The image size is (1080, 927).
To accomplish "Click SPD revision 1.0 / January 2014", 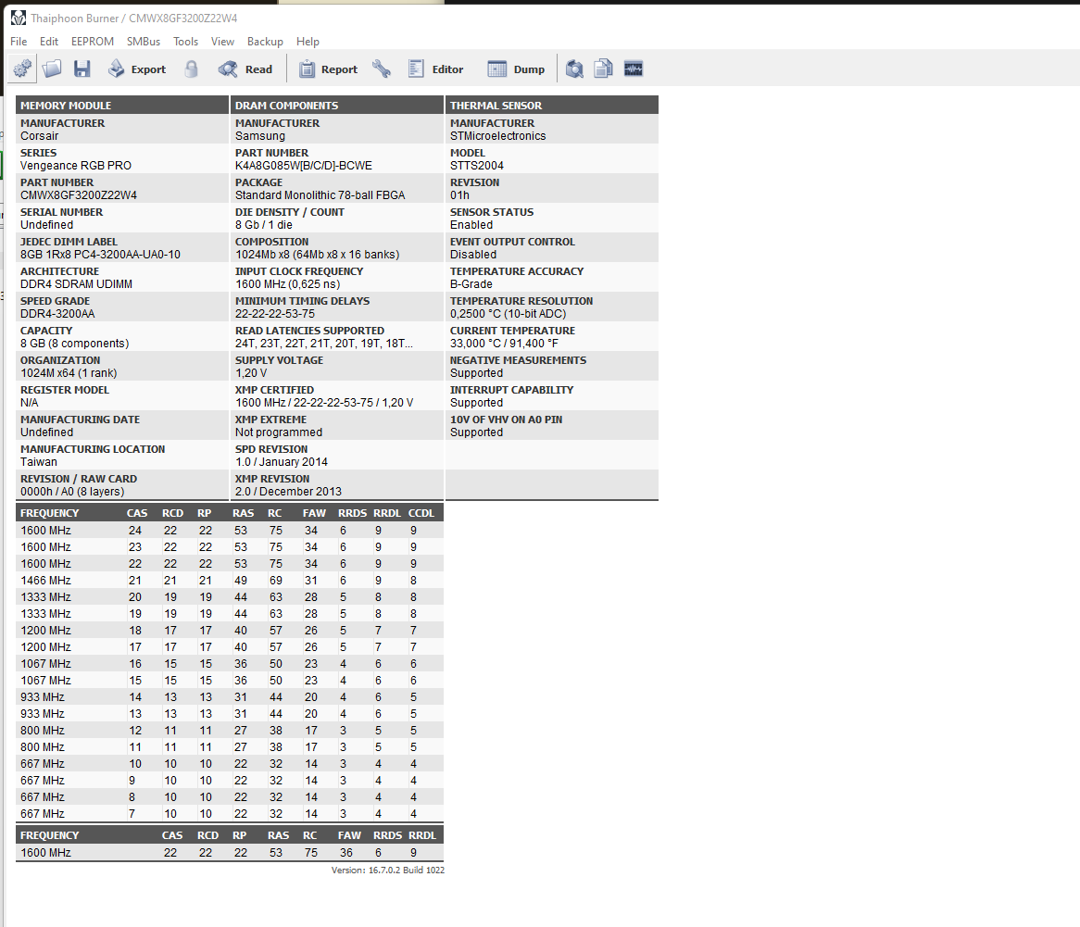I will [281, 461].
